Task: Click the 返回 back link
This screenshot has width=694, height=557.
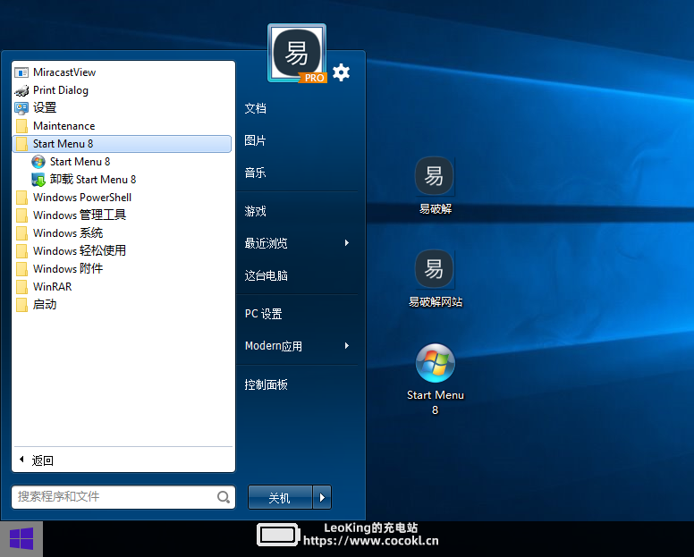Action: pyautogui.click(x=43, y=460)
